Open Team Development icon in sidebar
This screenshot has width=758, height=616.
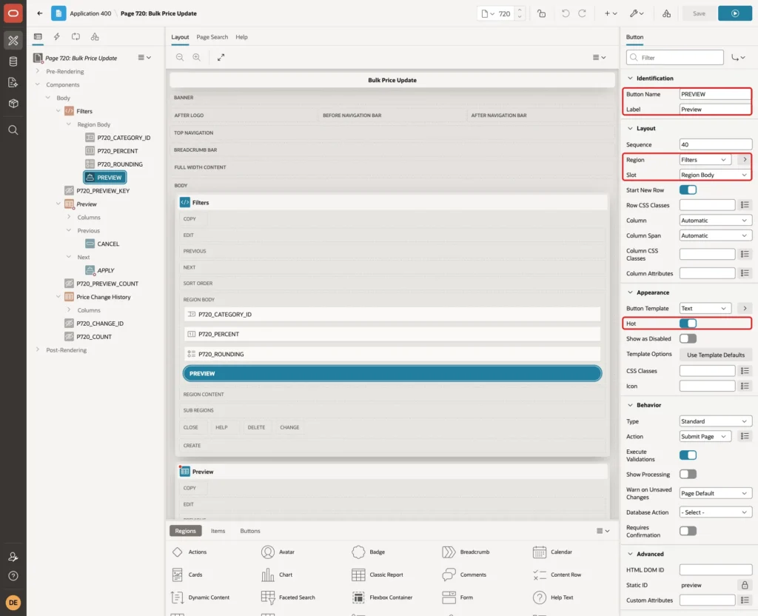13,83
